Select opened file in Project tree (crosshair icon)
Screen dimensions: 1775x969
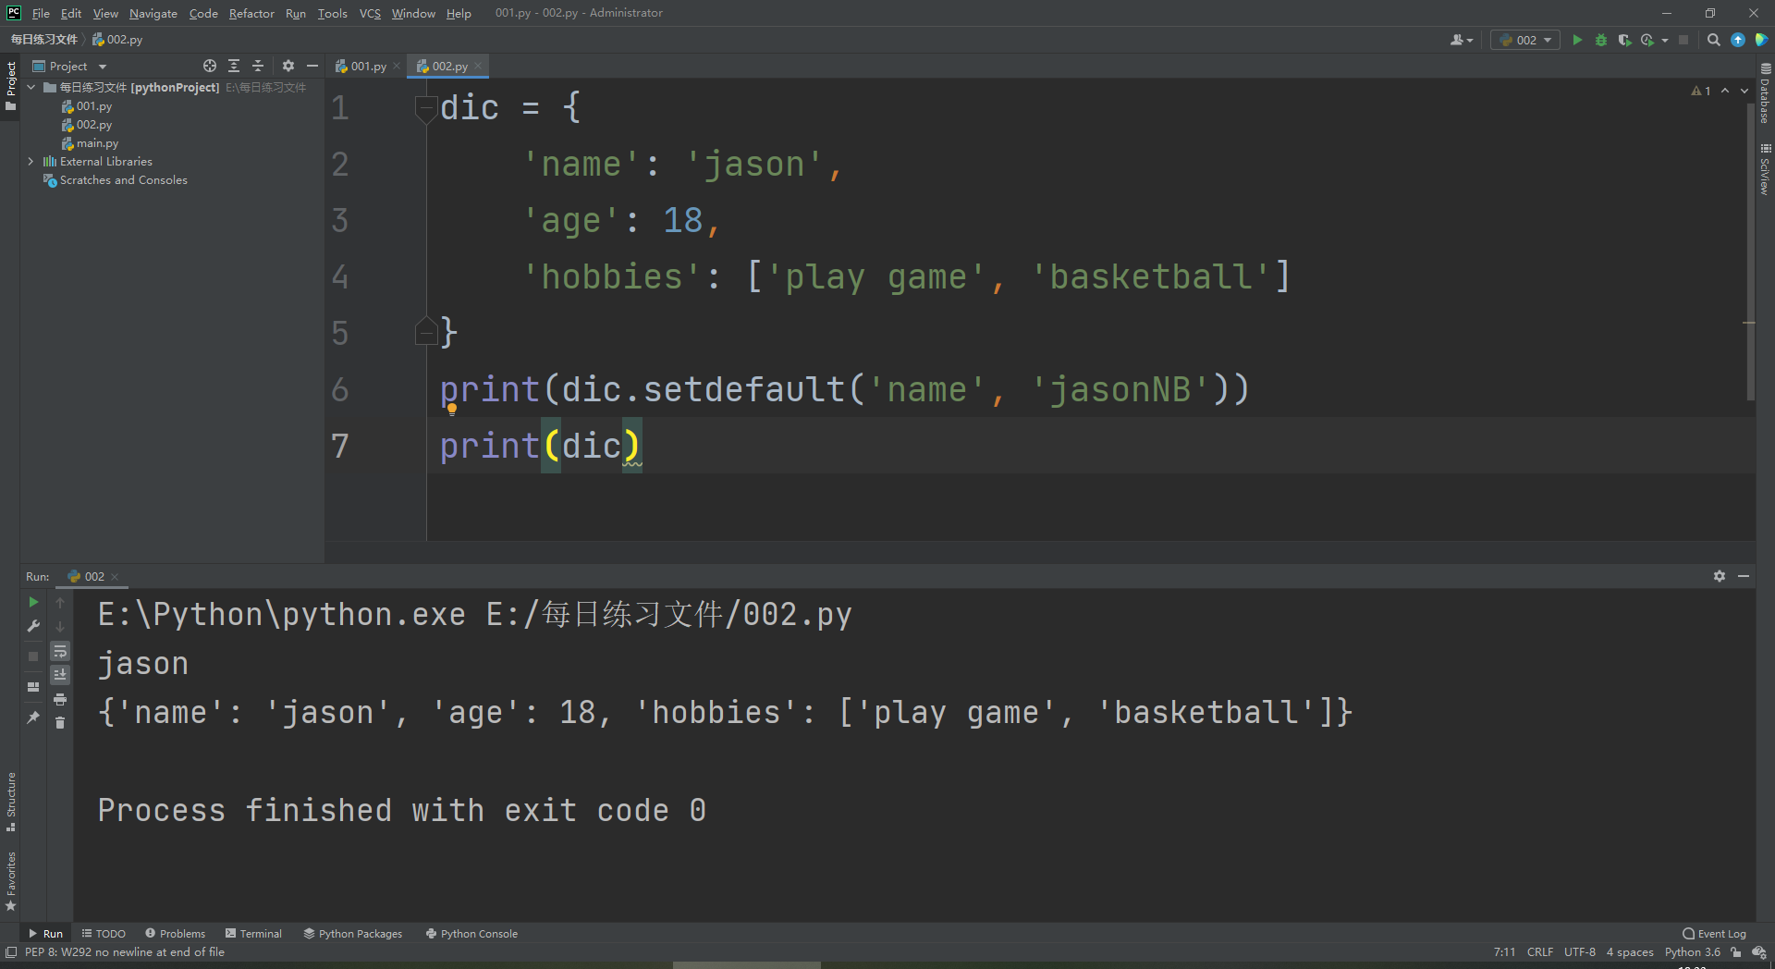[210, 66]
